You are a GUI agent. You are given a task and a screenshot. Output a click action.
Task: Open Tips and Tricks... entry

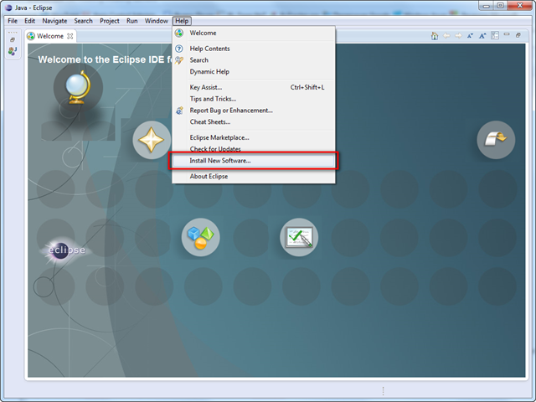(x=254, y=99)
